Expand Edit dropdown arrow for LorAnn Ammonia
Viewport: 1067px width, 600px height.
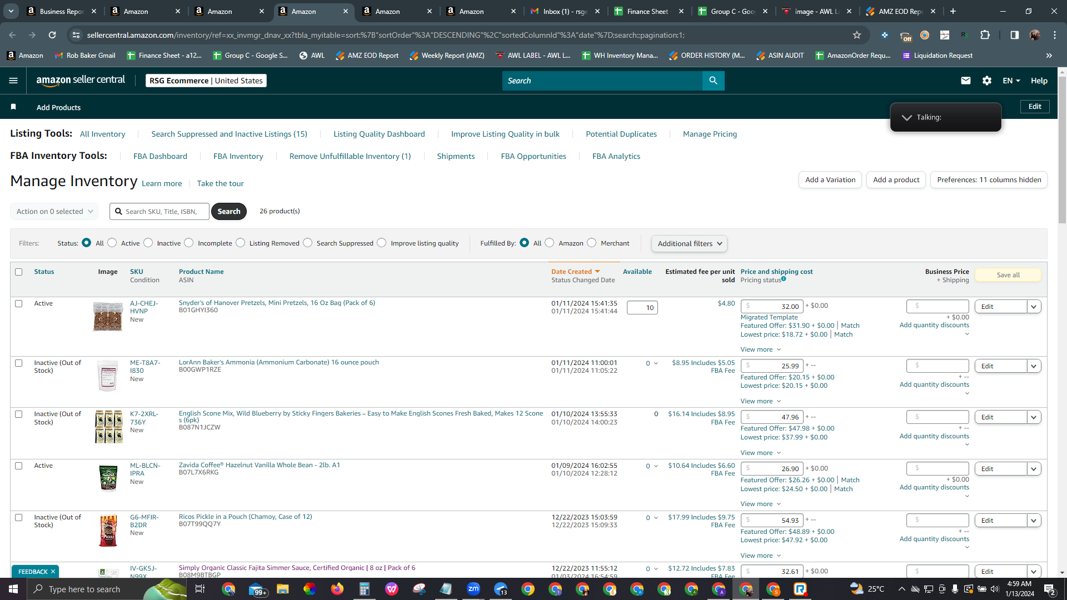[1034, 366]
